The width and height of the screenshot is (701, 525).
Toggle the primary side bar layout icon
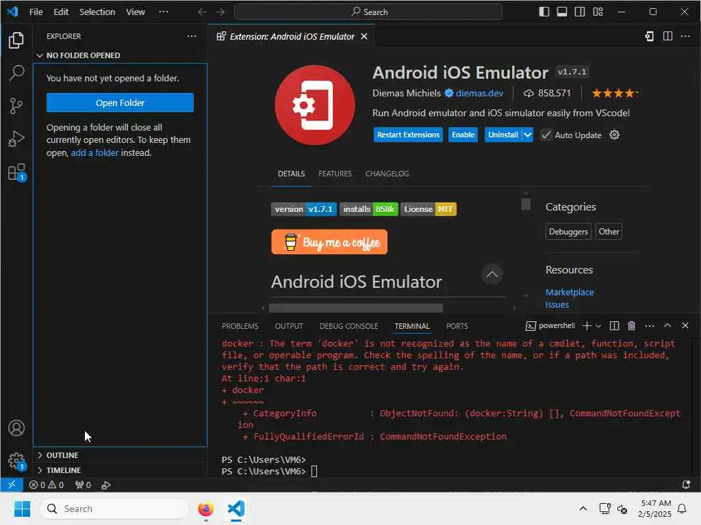(544, 12)
